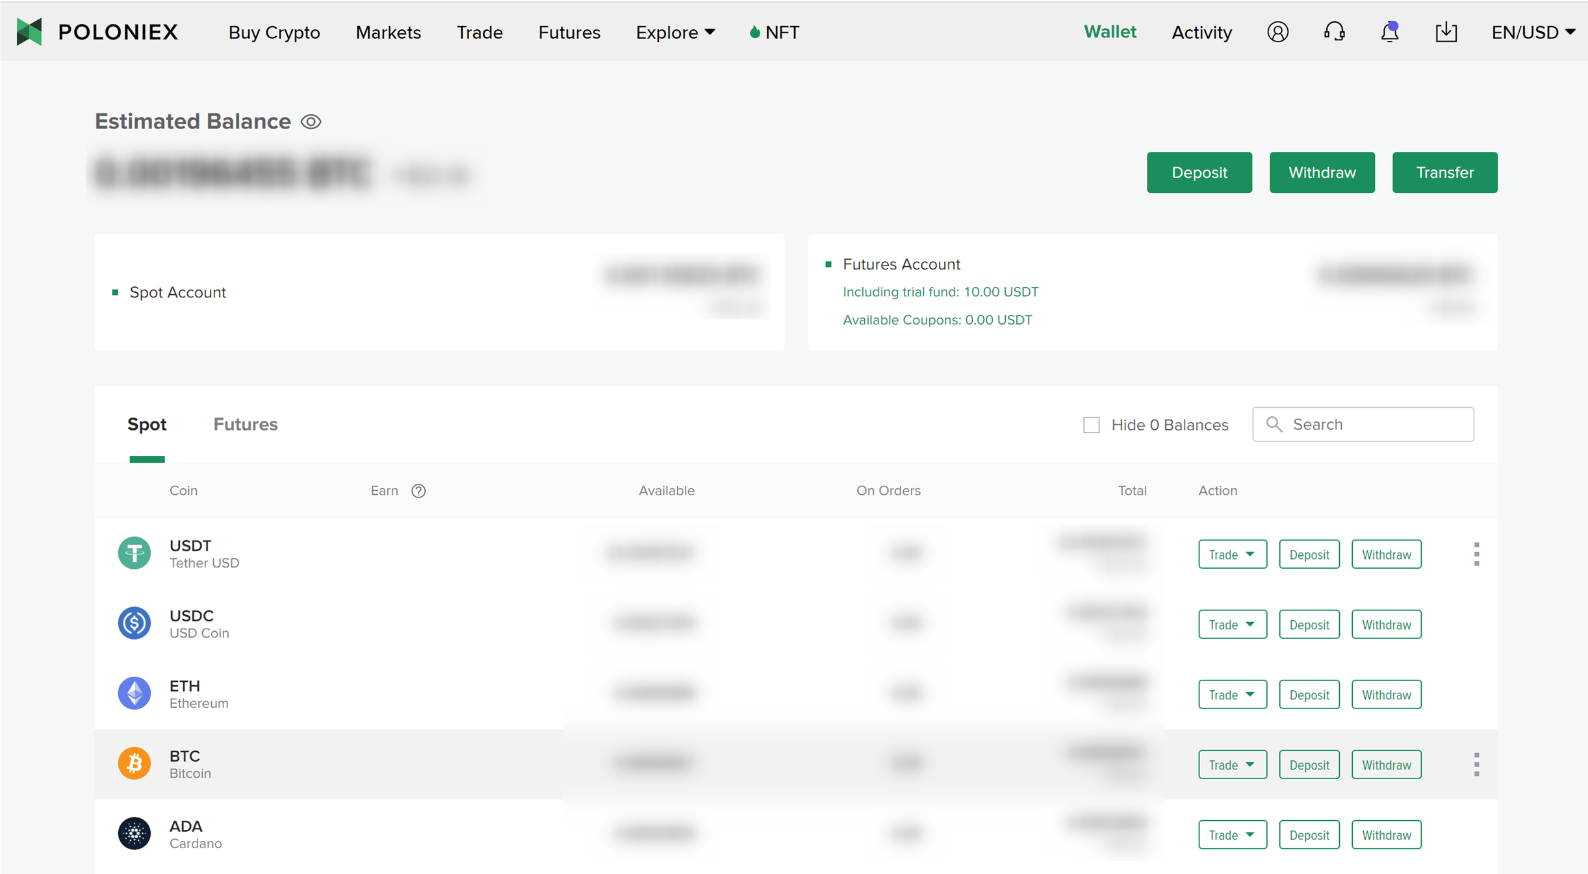Viewport: 1588px width, 874px height.
Task: Click the download app icon
Action: click(1446, 32)
